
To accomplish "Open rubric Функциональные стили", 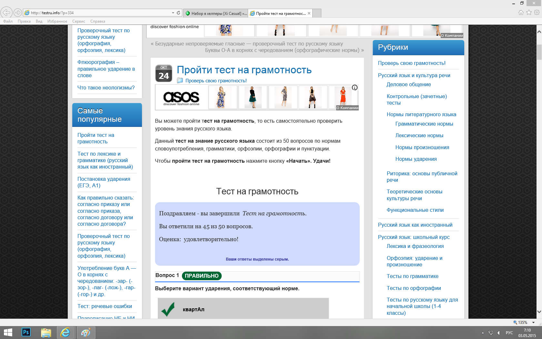I will tap(415, 210).
